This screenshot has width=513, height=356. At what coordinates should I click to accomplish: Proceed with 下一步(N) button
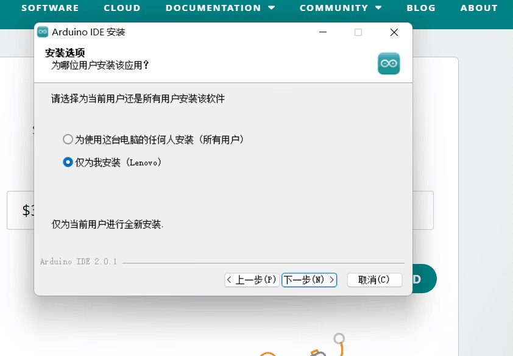coord(309,280)
